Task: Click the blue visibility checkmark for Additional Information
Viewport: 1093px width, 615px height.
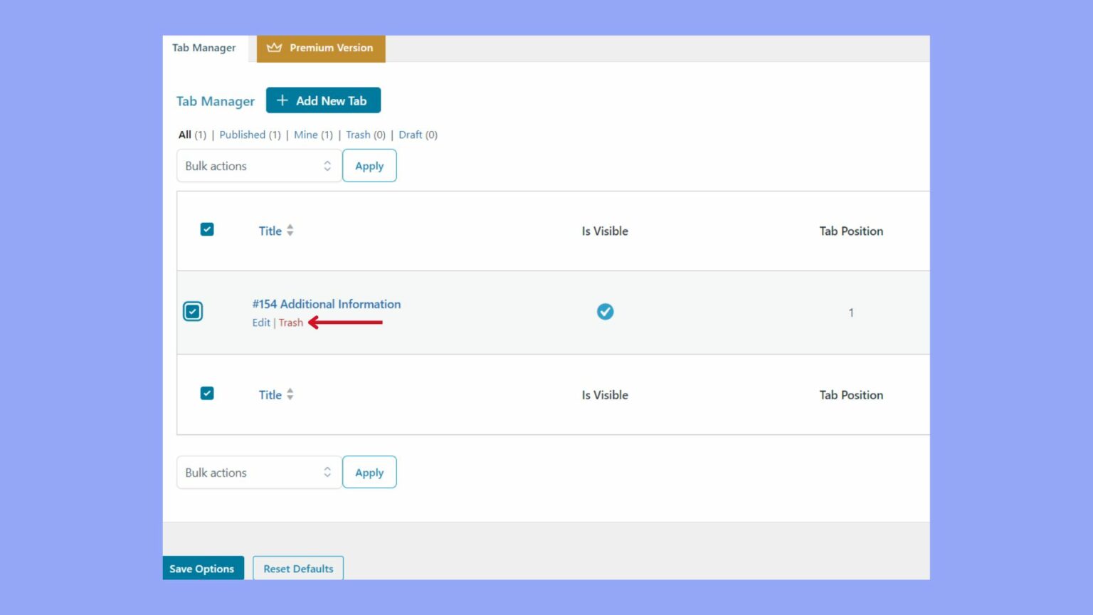Action: click(x=605, y=311)
